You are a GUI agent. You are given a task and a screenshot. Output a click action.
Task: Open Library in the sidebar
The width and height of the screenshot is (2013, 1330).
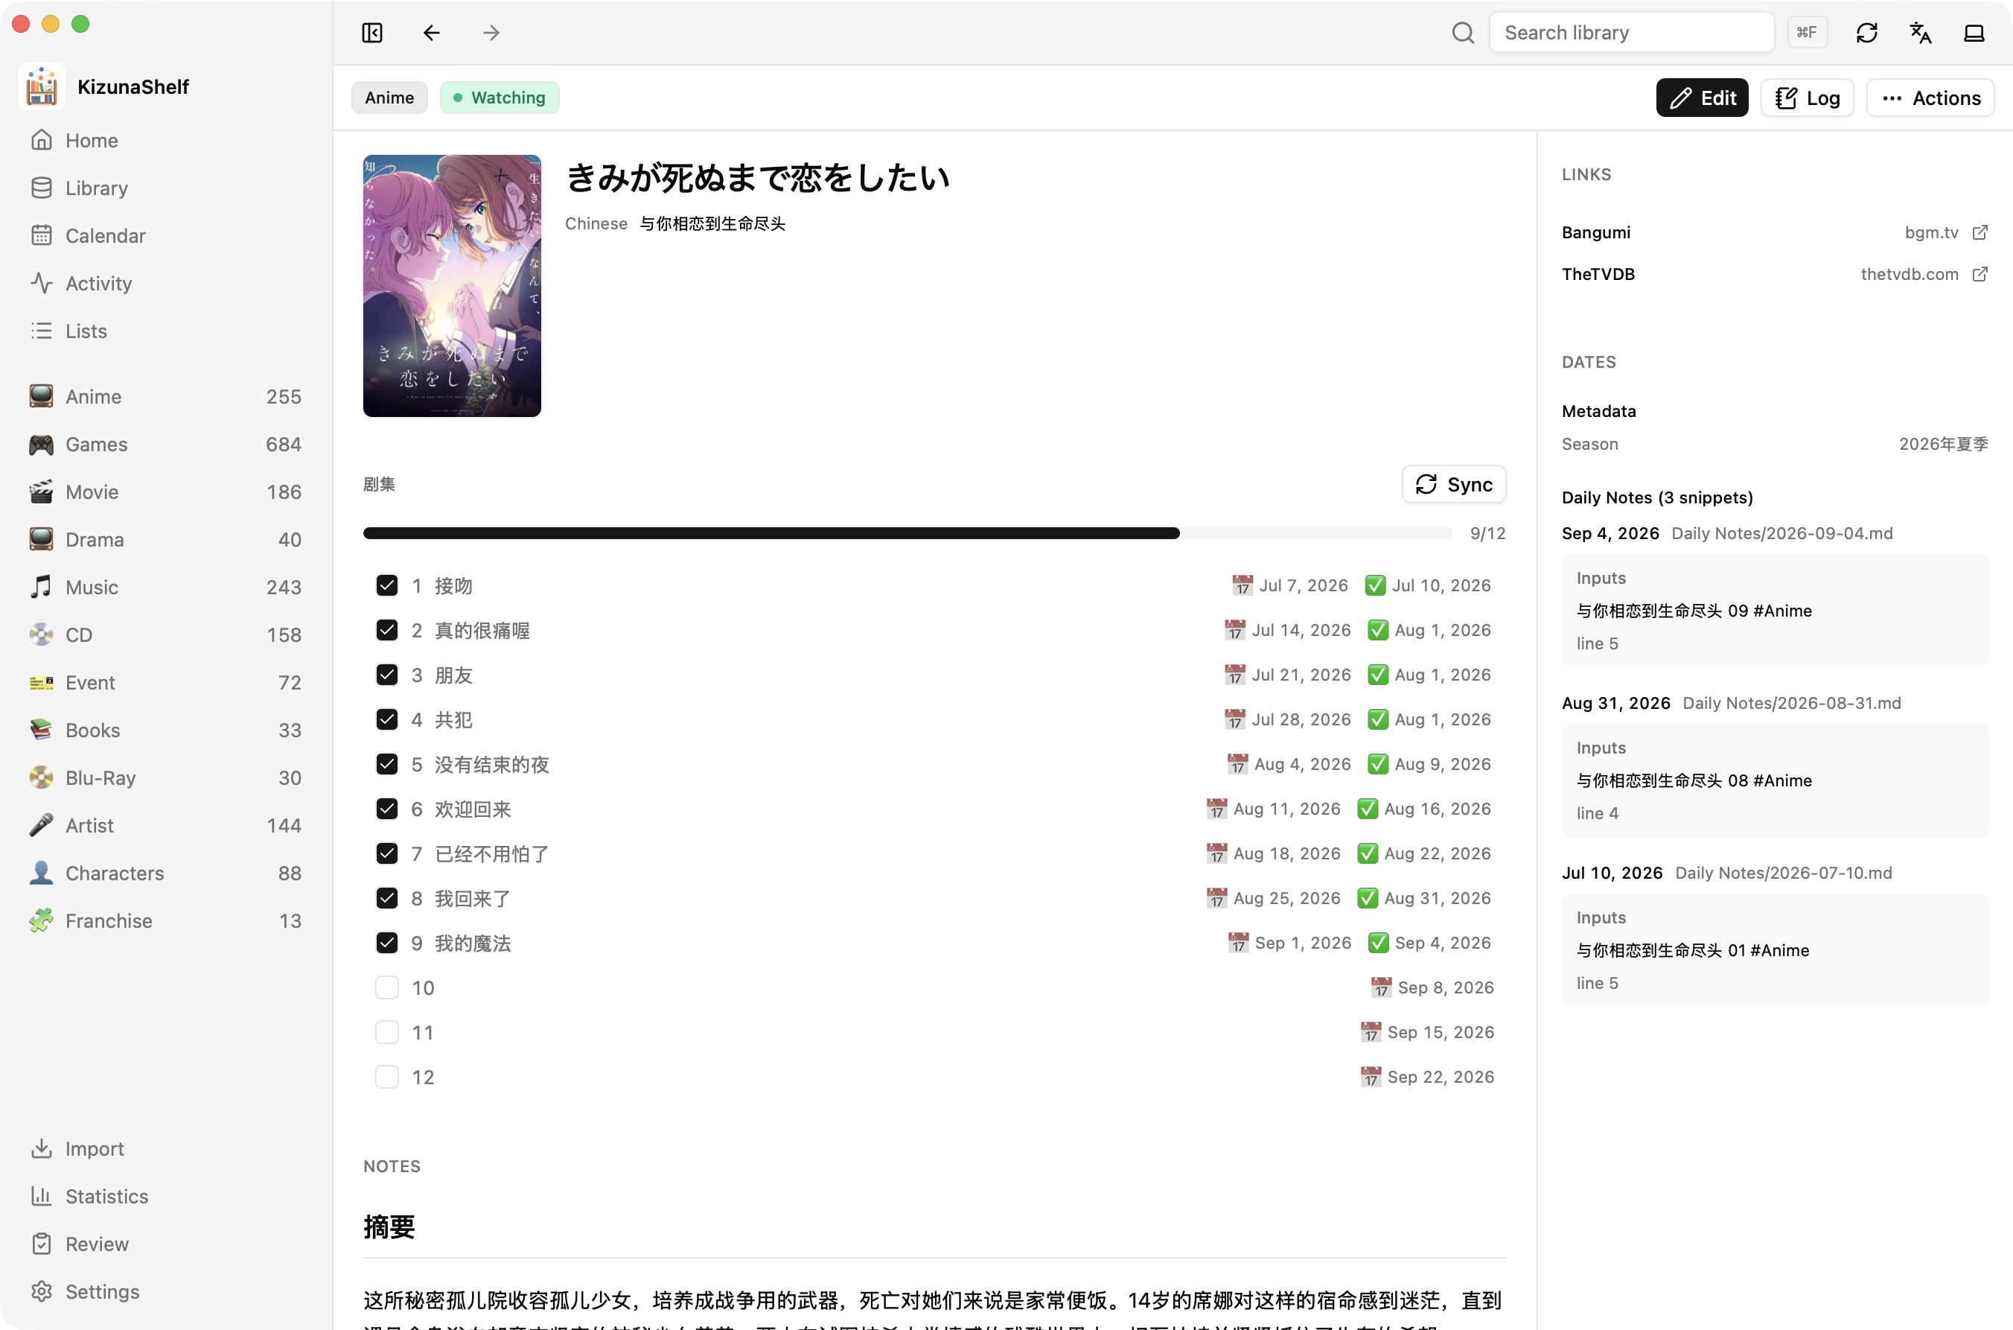[x=166, y=188]
